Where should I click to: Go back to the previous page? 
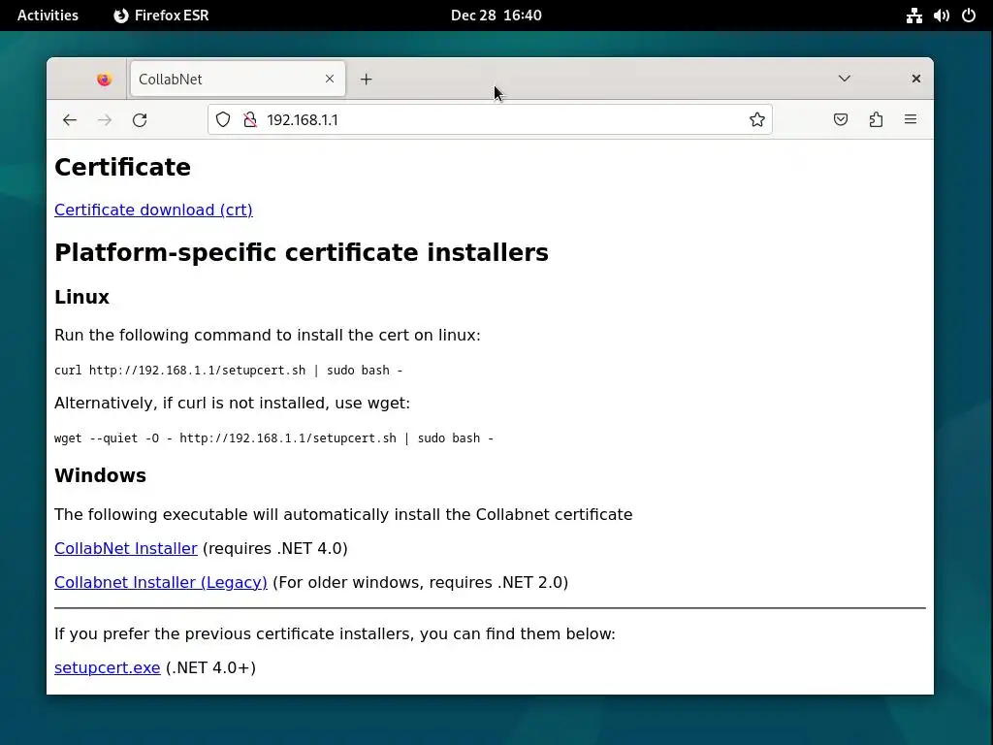point(70,119)
